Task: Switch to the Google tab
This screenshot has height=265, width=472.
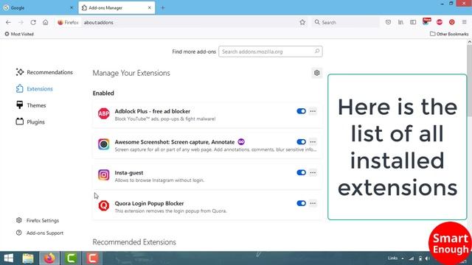Action: click(x=38, y=8)
